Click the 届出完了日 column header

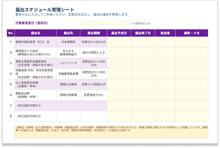pos(143,33)
